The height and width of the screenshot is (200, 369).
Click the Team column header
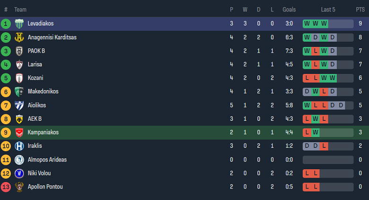(x=20, y=9)
